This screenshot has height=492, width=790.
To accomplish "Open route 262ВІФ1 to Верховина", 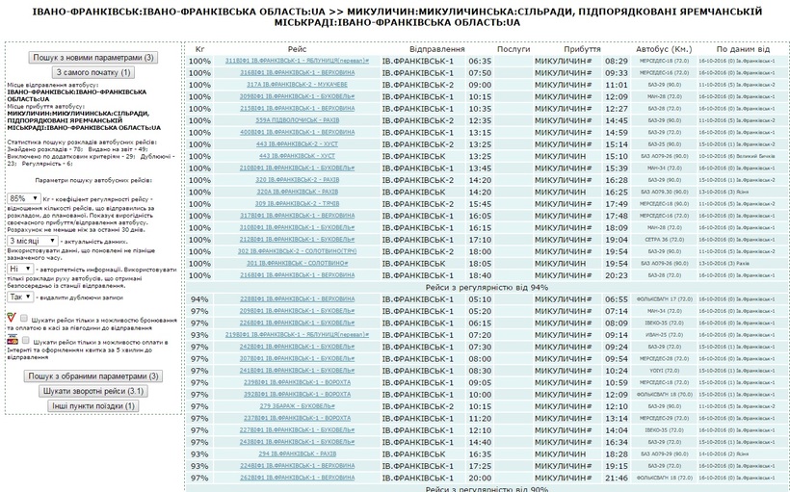I will coord(297,478).
